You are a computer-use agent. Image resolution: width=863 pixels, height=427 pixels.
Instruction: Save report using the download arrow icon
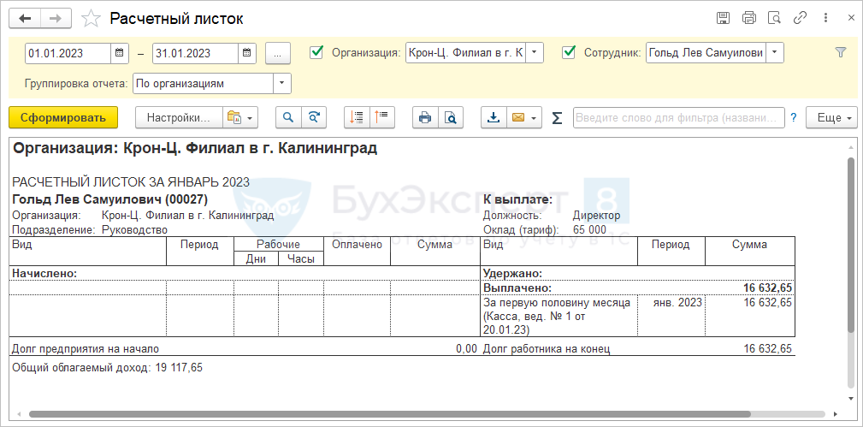point(493,118)
